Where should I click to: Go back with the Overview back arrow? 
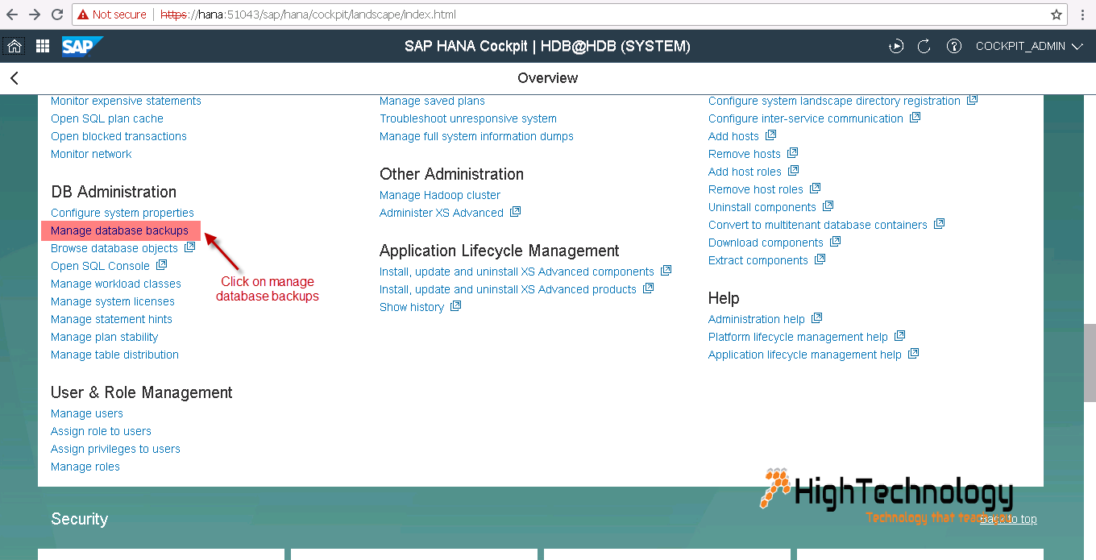pos(14,78)
